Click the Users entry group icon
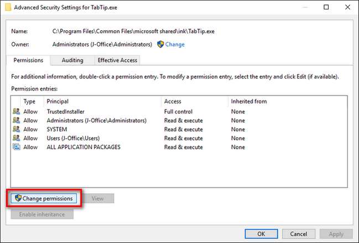This screenshot has width=359, height=243. pos(15,138)
